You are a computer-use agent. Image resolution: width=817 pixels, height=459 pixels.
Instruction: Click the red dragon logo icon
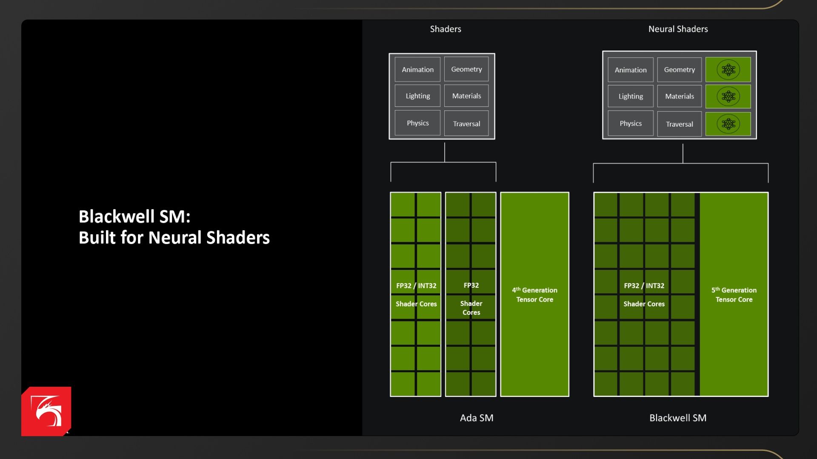point(46,411)
